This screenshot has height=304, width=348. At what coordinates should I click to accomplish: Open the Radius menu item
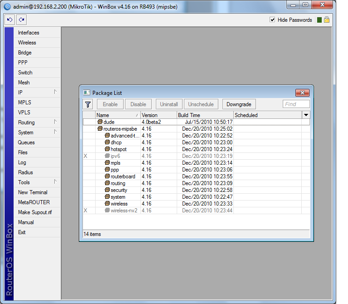(x=37, y=172)
